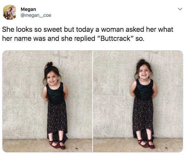
Task: Click the girl's hair bun in left photo
Action: click(x=49, y=65)
